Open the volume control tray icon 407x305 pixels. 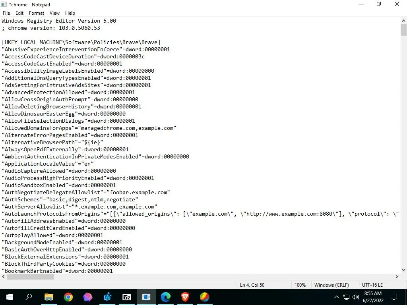[356, 297]
